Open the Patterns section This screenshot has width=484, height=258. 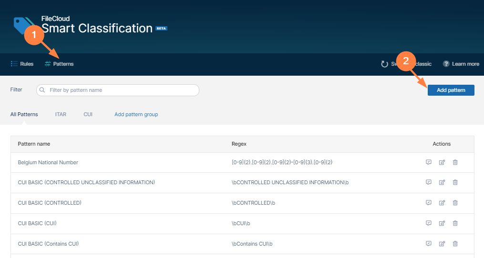click(x=59, y=64)
